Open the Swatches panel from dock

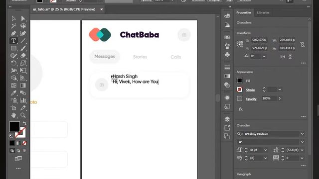[227, 37]
